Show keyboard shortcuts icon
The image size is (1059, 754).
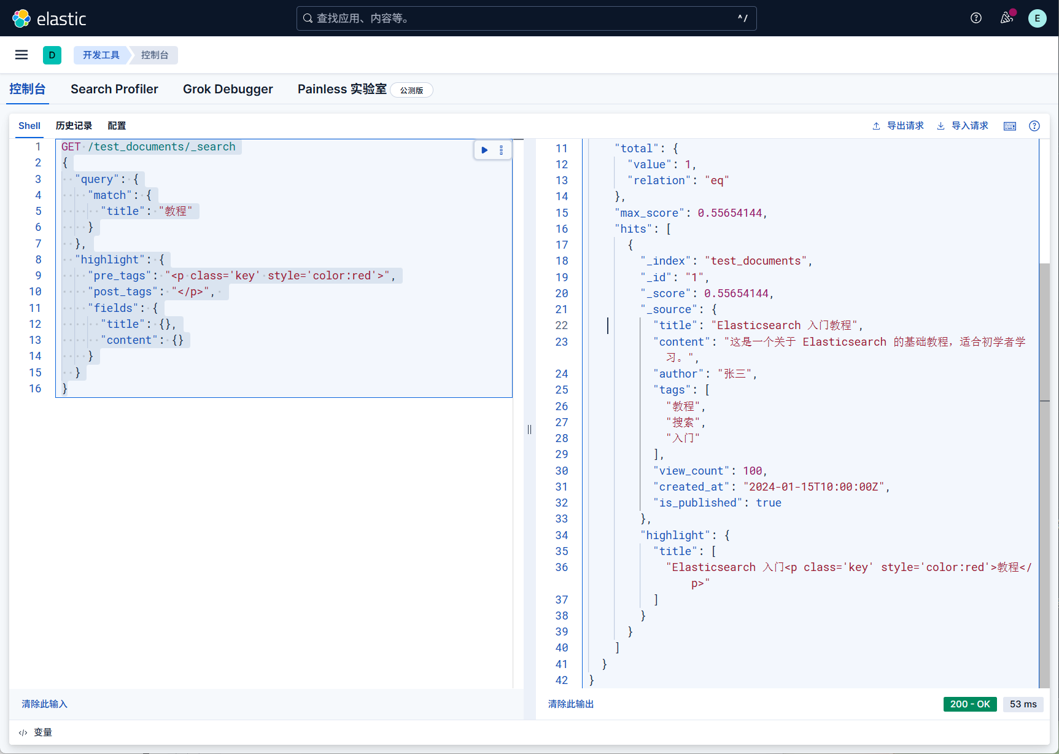pyautogui.click(x=1009, y=126)
